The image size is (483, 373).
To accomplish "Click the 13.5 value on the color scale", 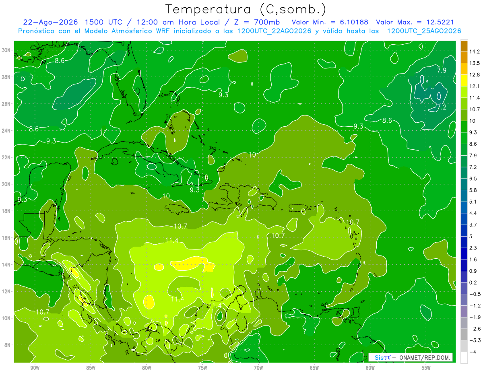I will click(475, 63).
